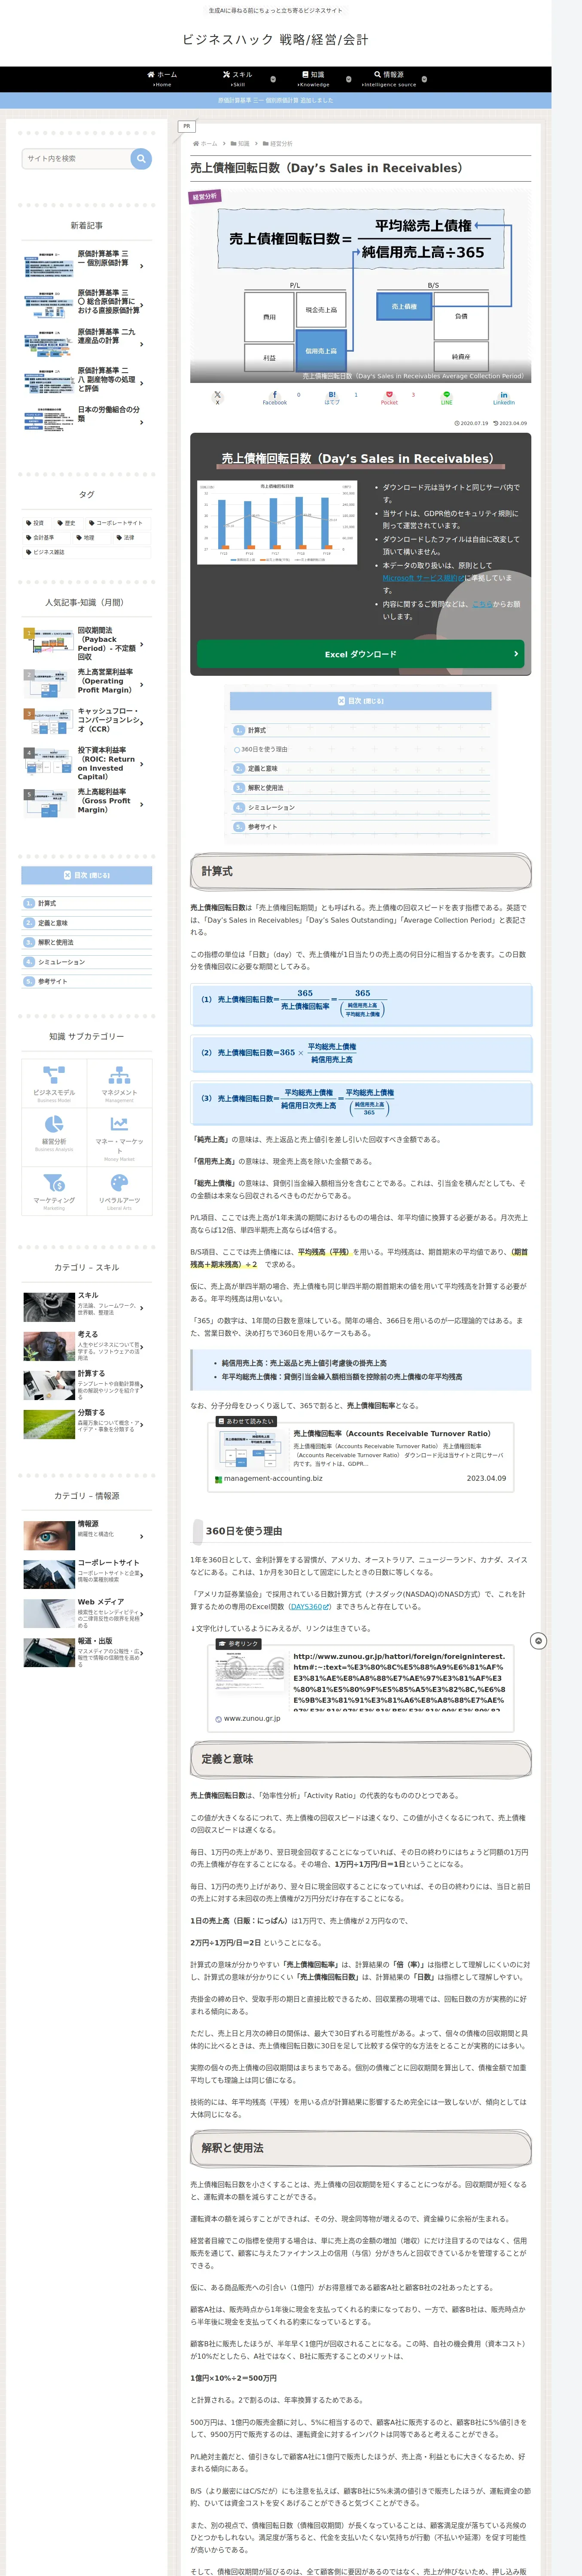Share the article on LinkedIn
The width and height of the screenshot is (582, 2576).
[x=503, y=398]
